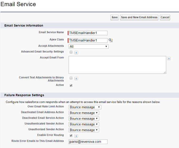Click Save and New Email Address

click(139, 17)
